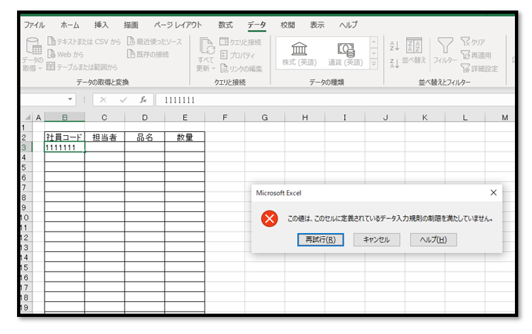Click テキストまたは CSV から in ribbon
This screenshot has width=532, height=334.
point(85,41)
